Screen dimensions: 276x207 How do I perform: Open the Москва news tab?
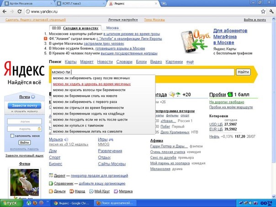pyautogui.click(x=112, y=28)
